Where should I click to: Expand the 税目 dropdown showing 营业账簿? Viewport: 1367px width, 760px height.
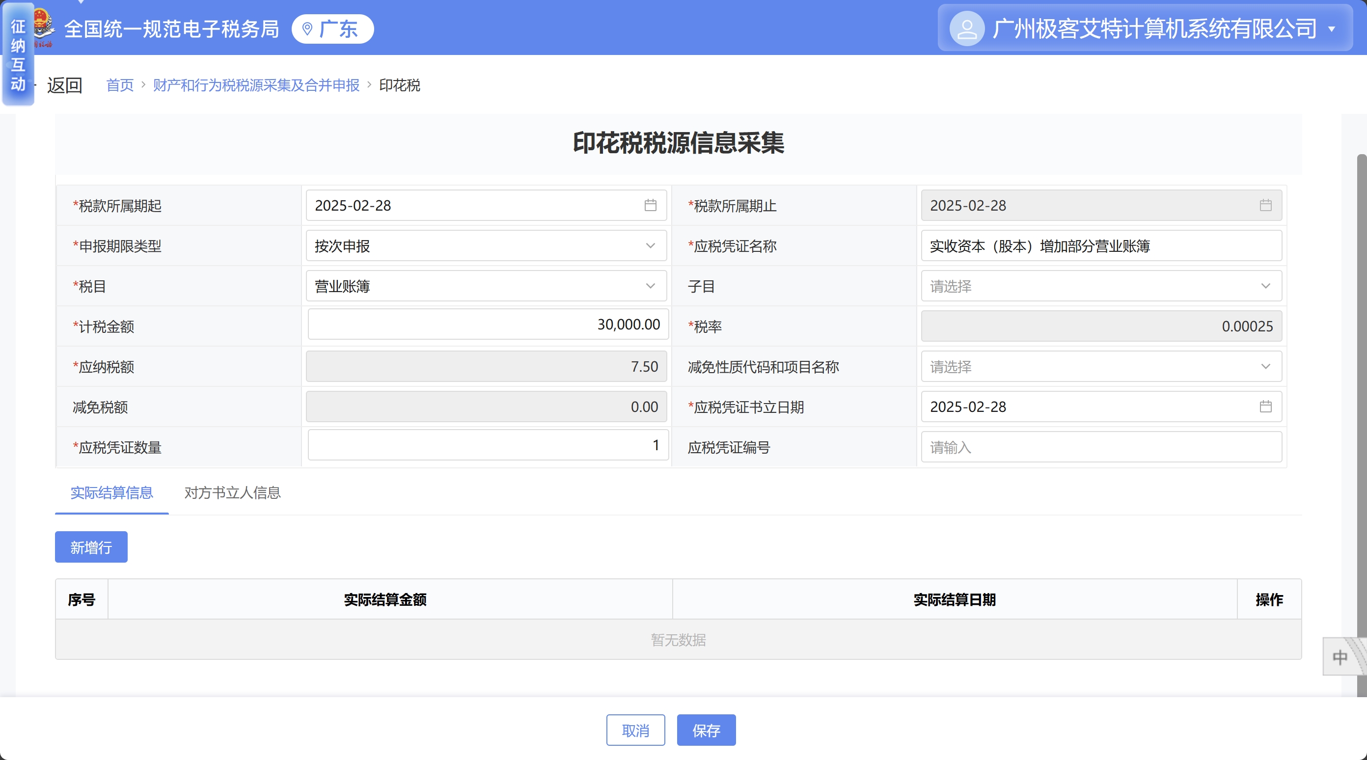pyautogui.click(x=650, y=286)
